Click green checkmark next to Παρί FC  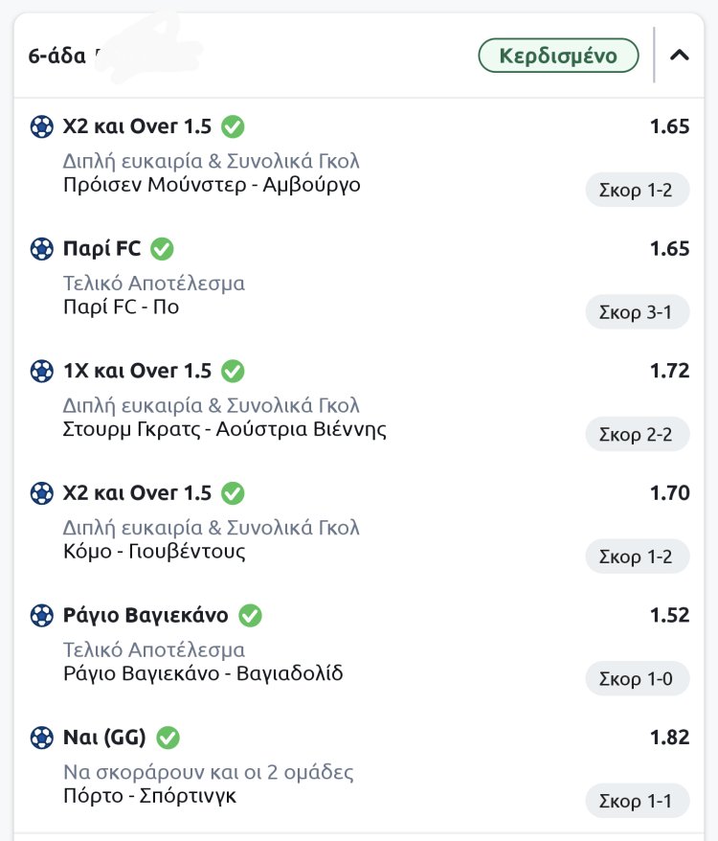(162, 249)
